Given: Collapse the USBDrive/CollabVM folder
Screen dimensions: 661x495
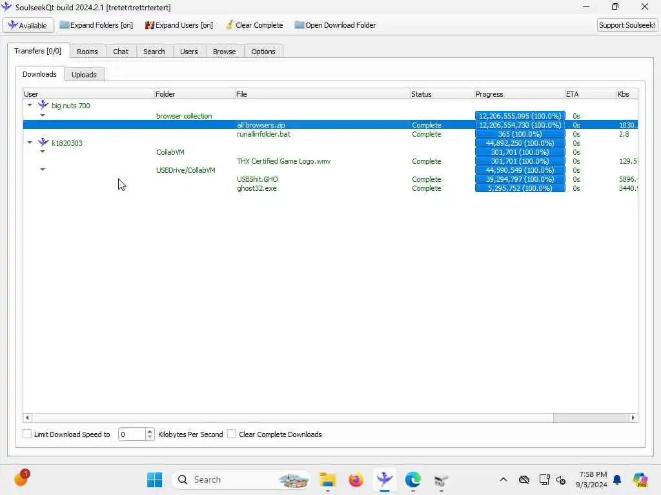Looking at the screenshot, I should 43,170.
